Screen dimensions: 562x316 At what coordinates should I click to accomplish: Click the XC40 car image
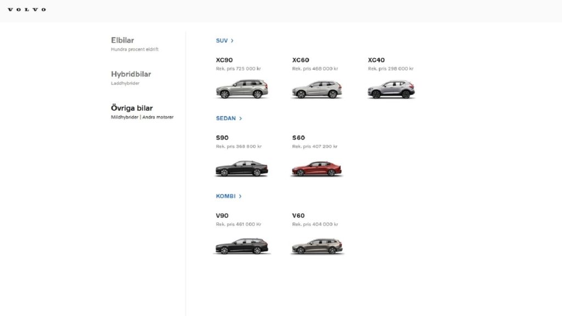[391, 89]
